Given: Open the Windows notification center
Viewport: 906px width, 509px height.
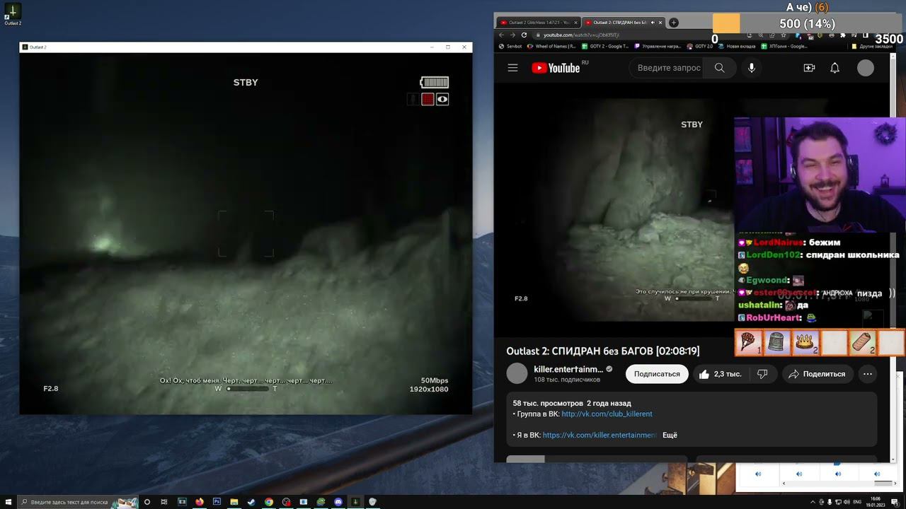Looking at the screenshot, I should pos(895,502).
